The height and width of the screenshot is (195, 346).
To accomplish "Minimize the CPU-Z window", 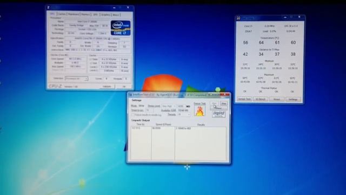I will [x=114, y=8].
